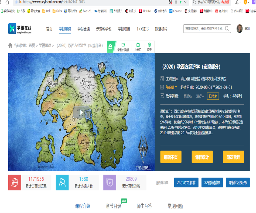Viewport: 256px width, 213px height.
Task: Click the user avatar photo
Action: (240, 29)
